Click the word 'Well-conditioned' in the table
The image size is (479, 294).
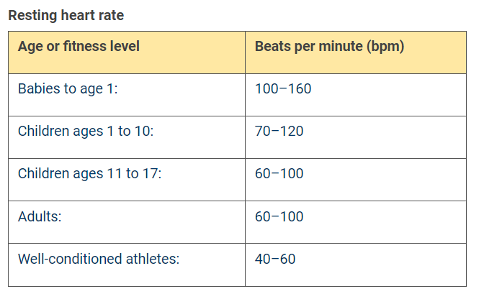70,259
